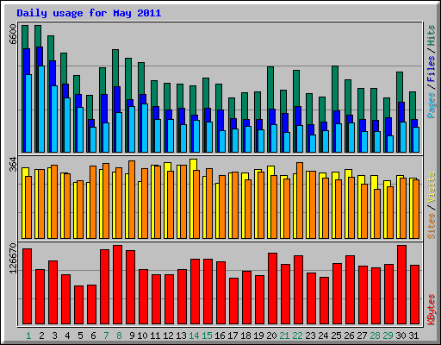This screenshot has height=345, width=441.
Task: Select the orange Sites bar for day 22
Action: [300, 200]
